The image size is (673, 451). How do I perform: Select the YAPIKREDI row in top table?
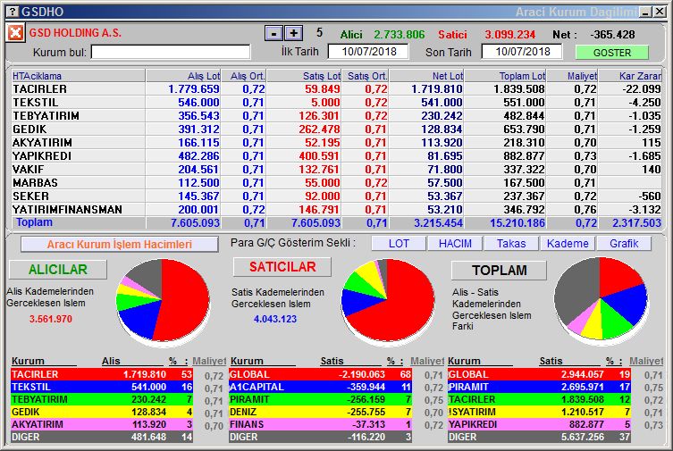[337, 156]
